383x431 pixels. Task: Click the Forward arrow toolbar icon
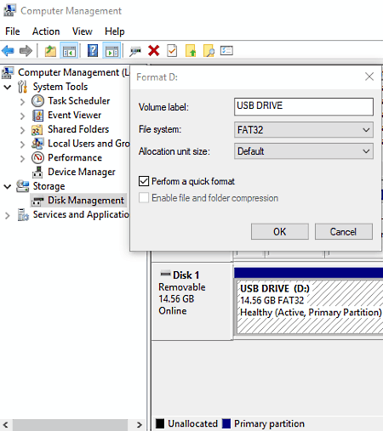(x=26, y=51)
